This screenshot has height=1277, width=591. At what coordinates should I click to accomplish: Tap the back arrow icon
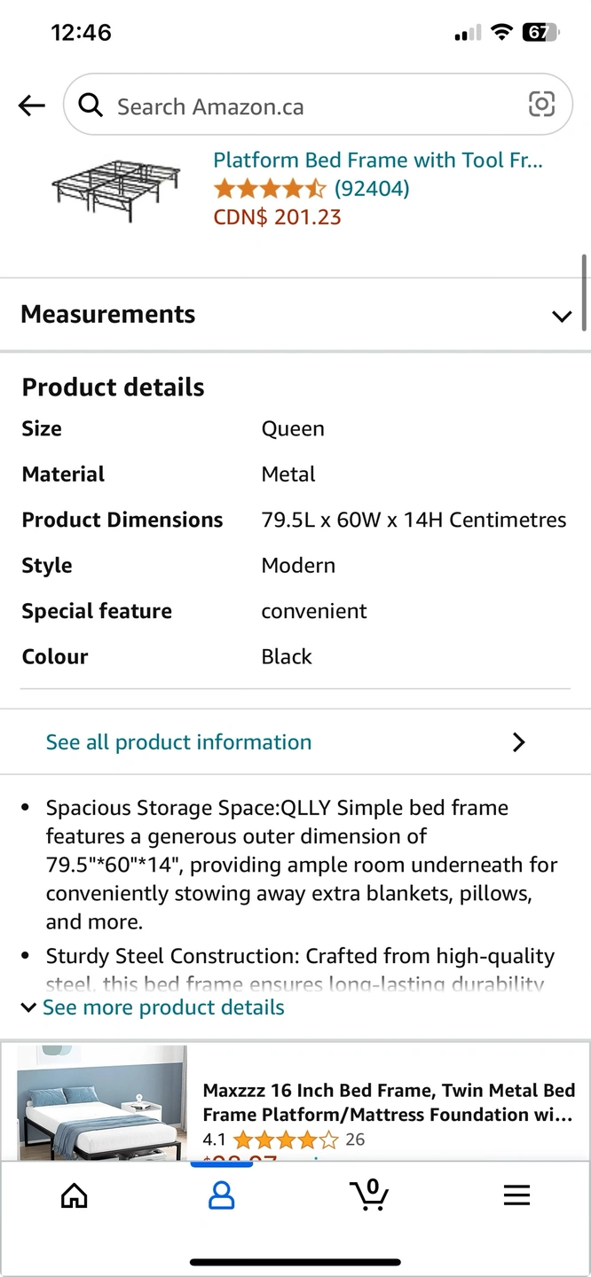[31, 106]
